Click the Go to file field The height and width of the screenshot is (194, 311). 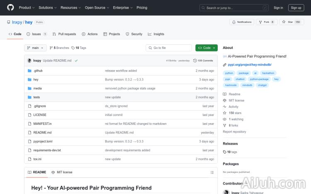pos(169,48)
